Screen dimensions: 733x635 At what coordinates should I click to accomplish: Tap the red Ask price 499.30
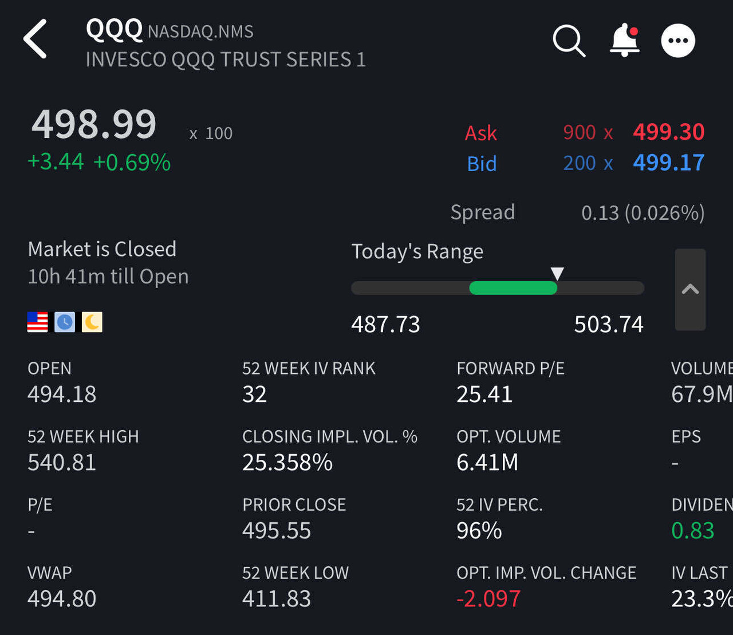click(668, 132)
